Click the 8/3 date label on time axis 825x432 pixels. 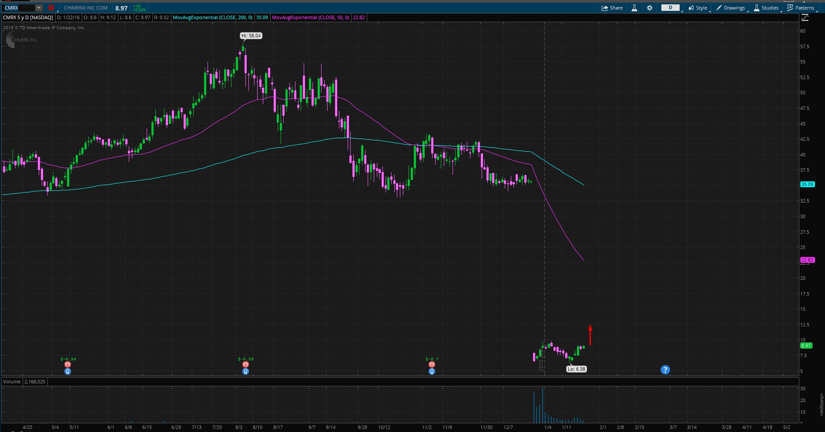[x=238, y=427]
